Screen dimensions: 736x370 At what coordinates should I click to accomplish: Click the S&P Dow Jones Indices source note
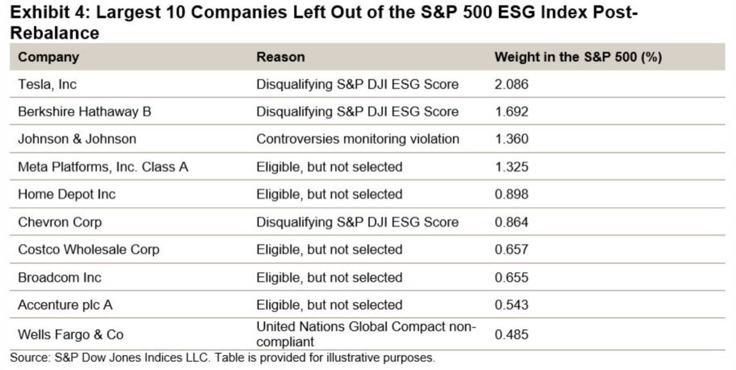coord(222,358)
